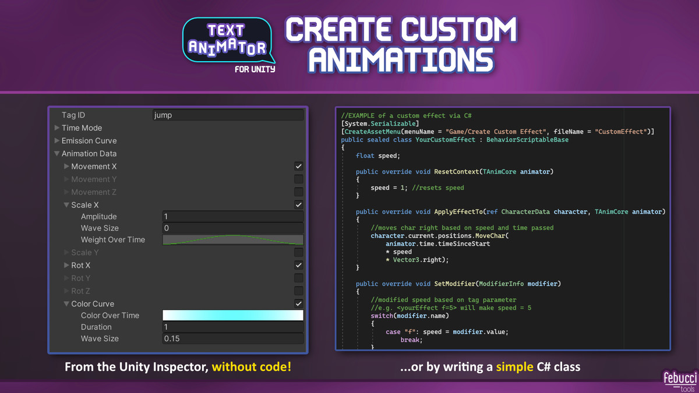Click the Color Curve Wave Size field 0.15
The width and height of the screenshot is (699, 393).
tap(233, 339)
